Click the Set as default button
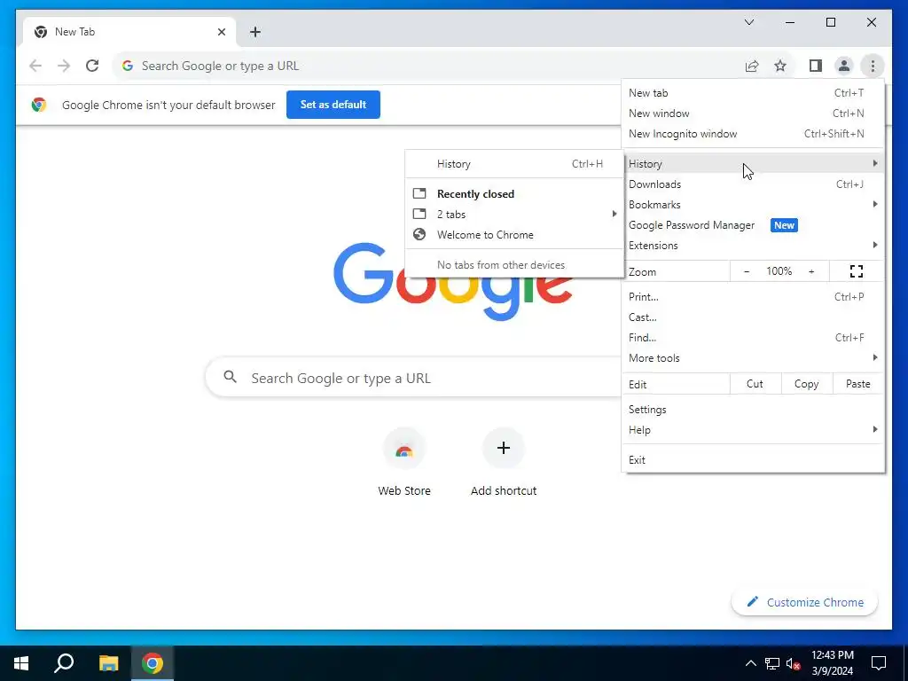The width and height of the screenshot is (908, 681). [x=333, y=105]
